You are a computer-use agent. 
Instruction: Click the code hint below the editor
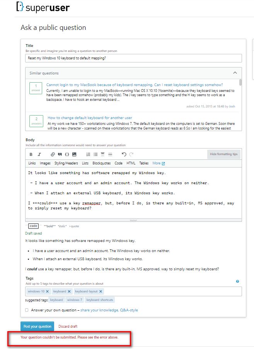[33, 226]
